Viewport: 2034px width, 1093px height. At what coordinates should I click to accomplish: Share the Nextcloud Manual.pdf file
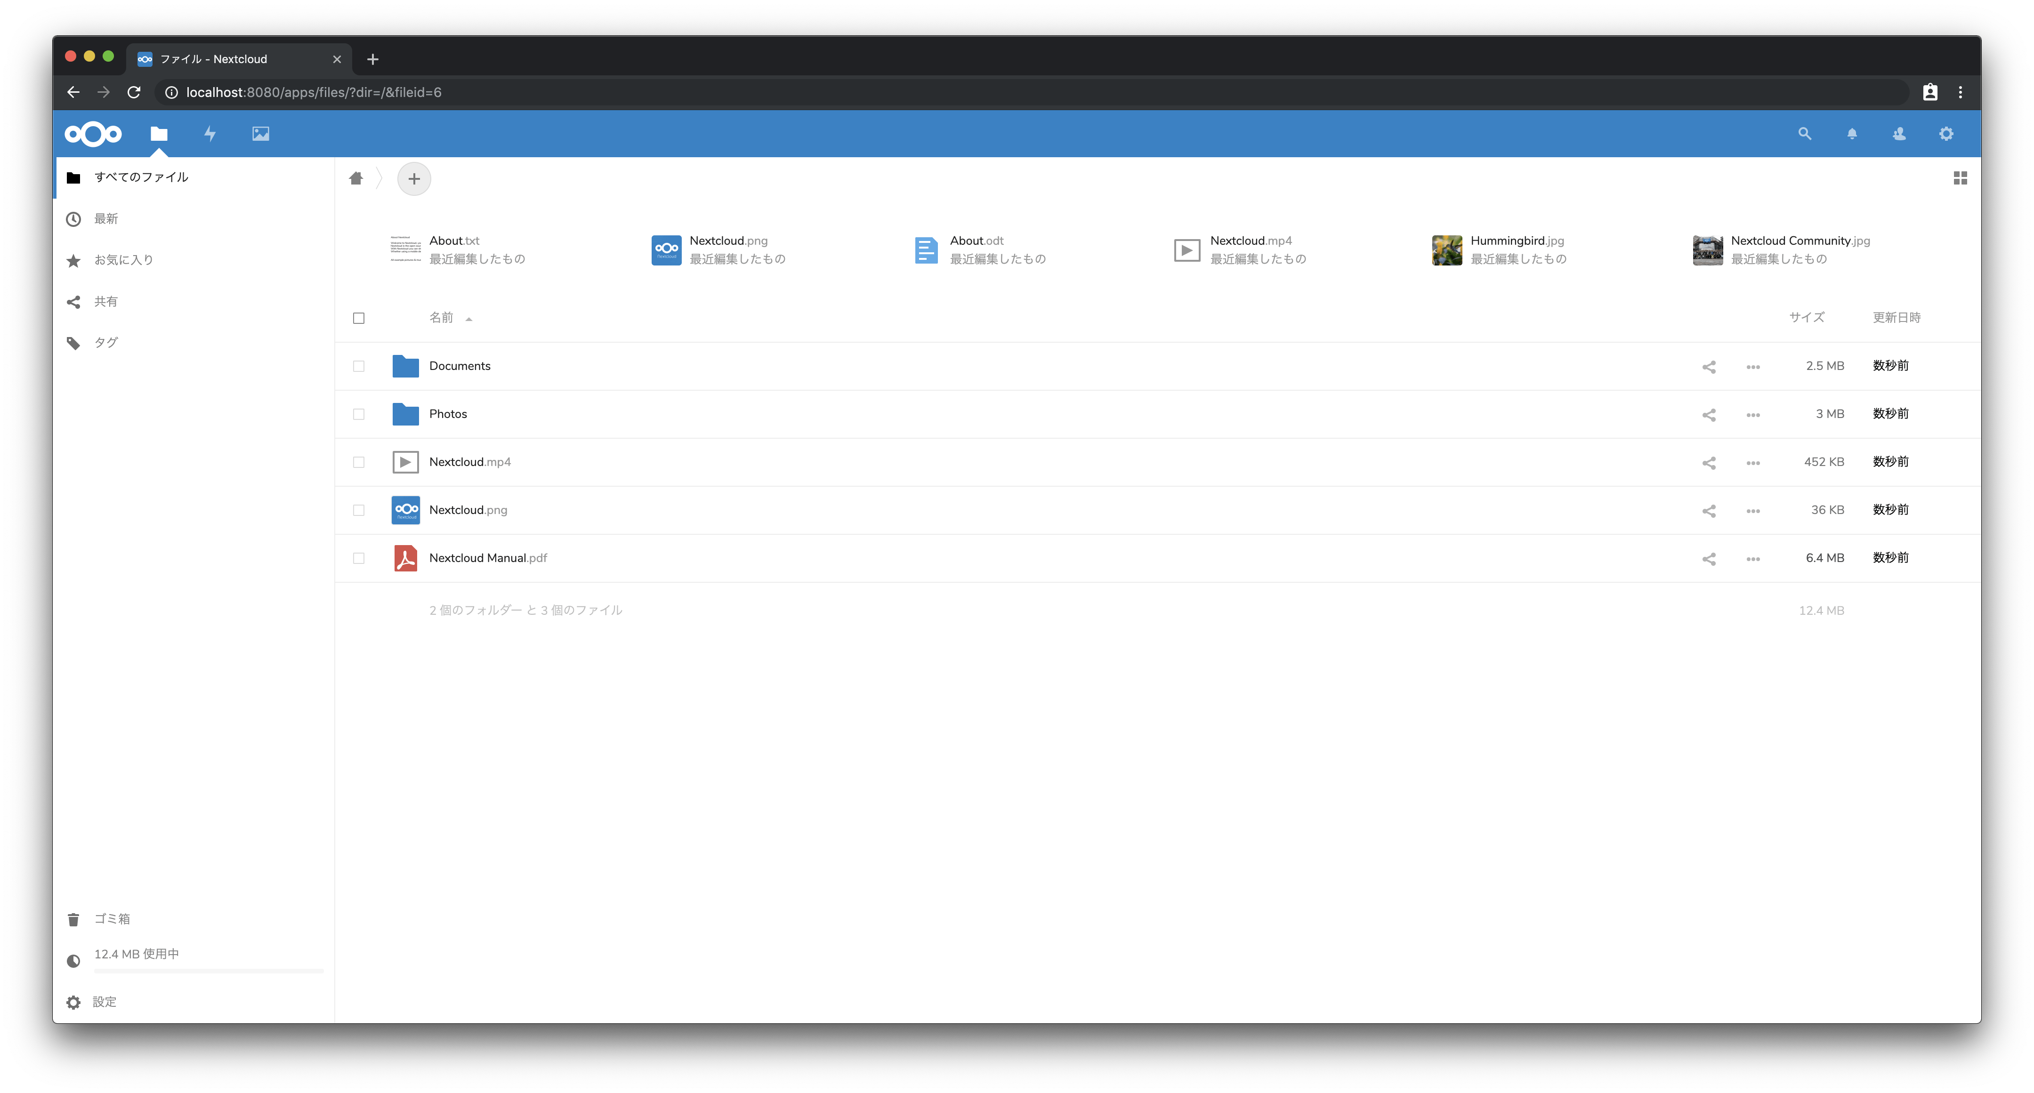(1709, 559)
